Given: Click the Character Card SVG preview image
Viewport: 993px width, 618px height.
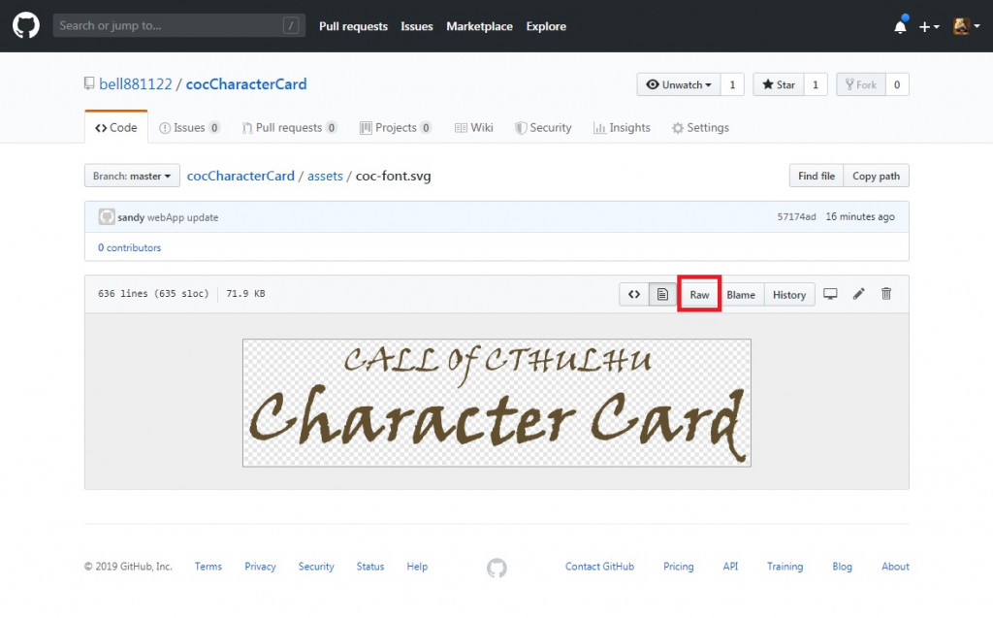Looking at the screenshot, I should 496,403.
